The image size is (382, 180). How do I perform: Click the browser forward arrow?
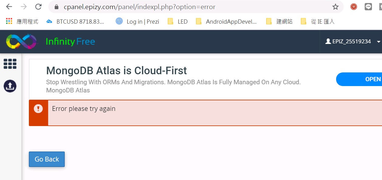[x=24, y=7]
